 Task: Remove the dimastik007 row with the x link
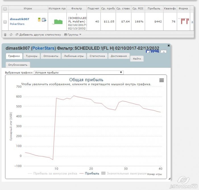click(x=192, y=22)
